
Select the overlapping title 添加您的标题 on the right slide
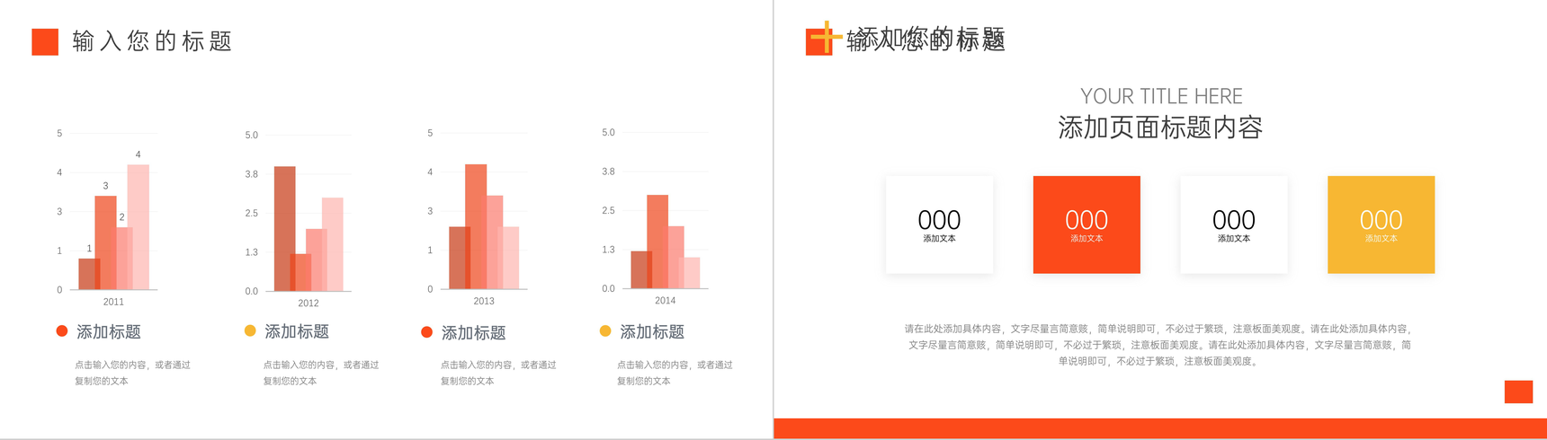pyautogui.click(x=930, y=39)
